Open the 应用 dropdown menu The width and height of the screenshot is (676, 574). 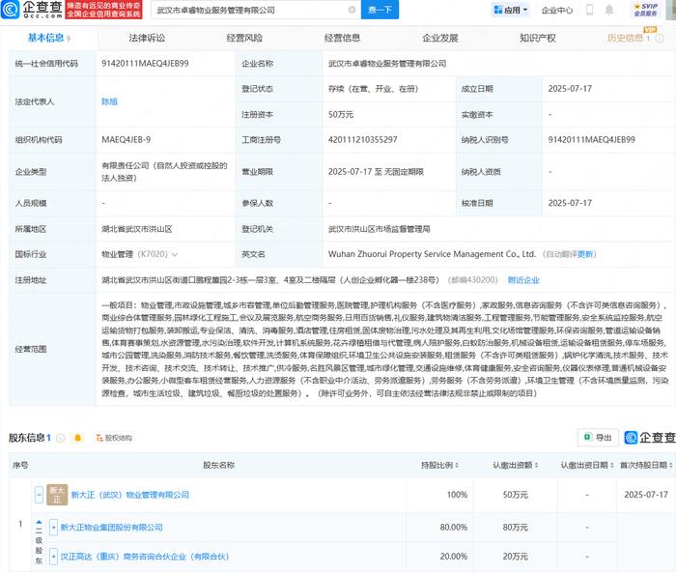(511, 10)
